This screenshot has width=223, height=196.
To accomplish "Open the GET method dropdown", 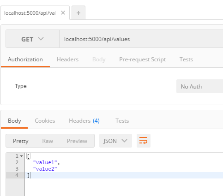I will pos(32,39).
